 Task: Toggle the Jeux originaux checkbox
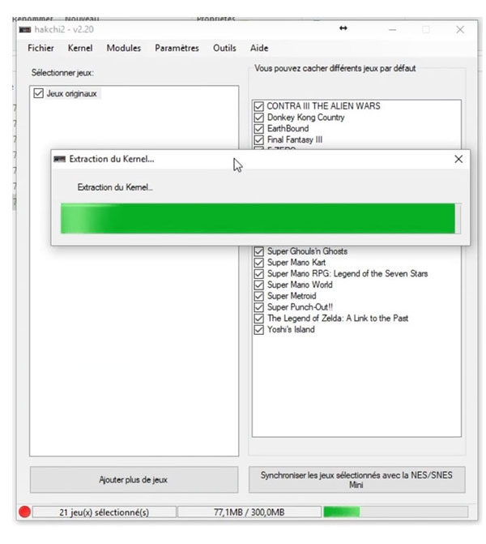point(38,94)
